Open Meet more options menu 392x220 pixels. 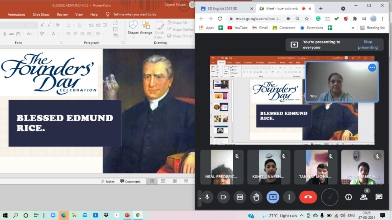(x=289, y=197)
